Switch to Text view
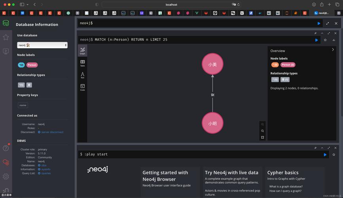 82,75
